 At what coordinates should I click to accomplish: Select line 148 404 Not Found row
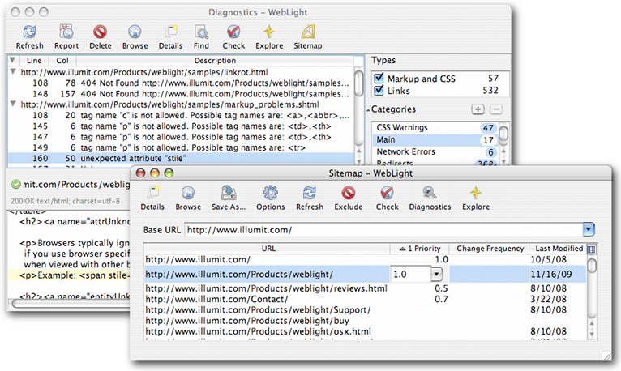pyautogui.click(x=181, y=94)
